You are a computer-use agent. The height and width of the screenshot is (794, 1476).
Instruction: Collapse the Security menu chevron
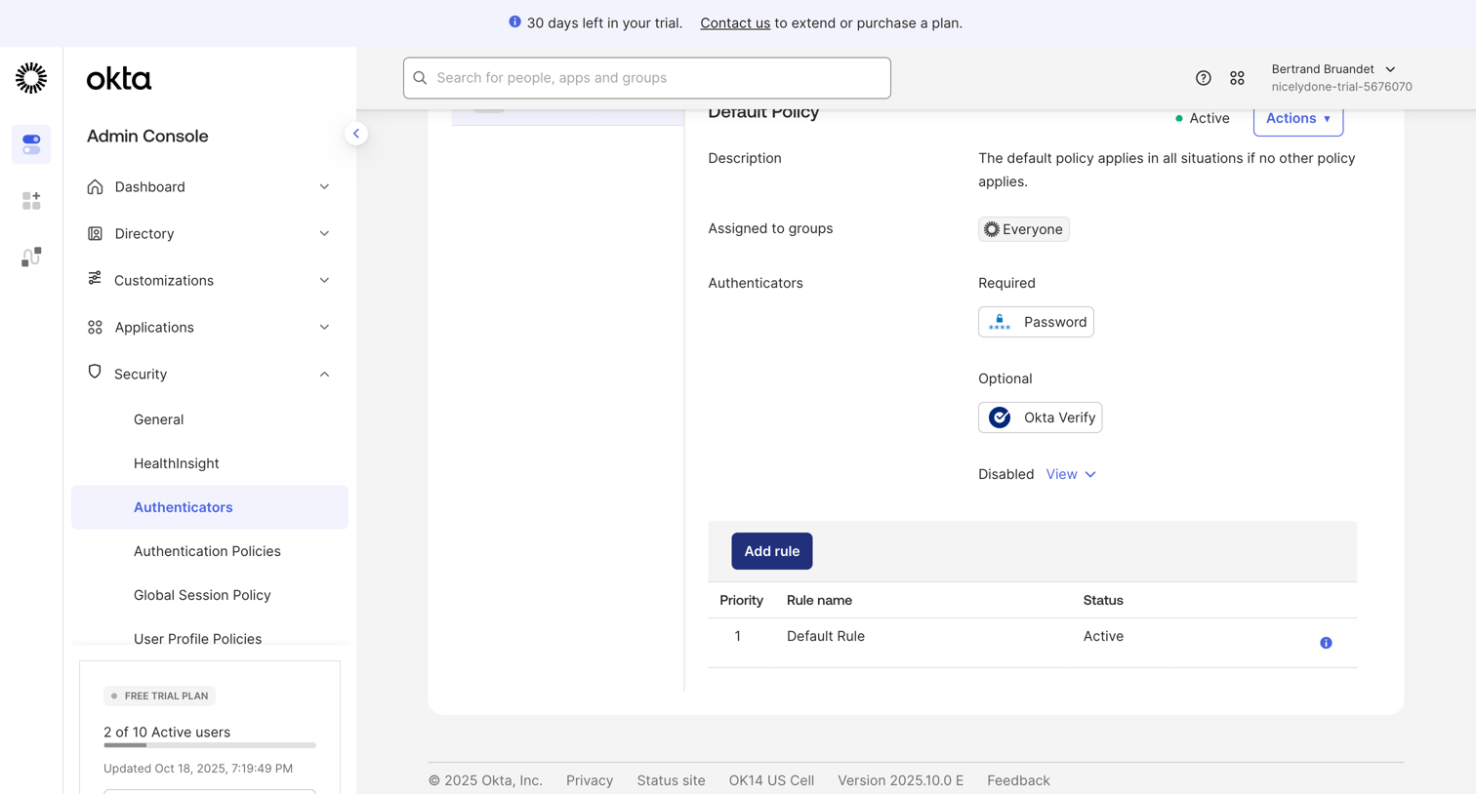(324, 374)
